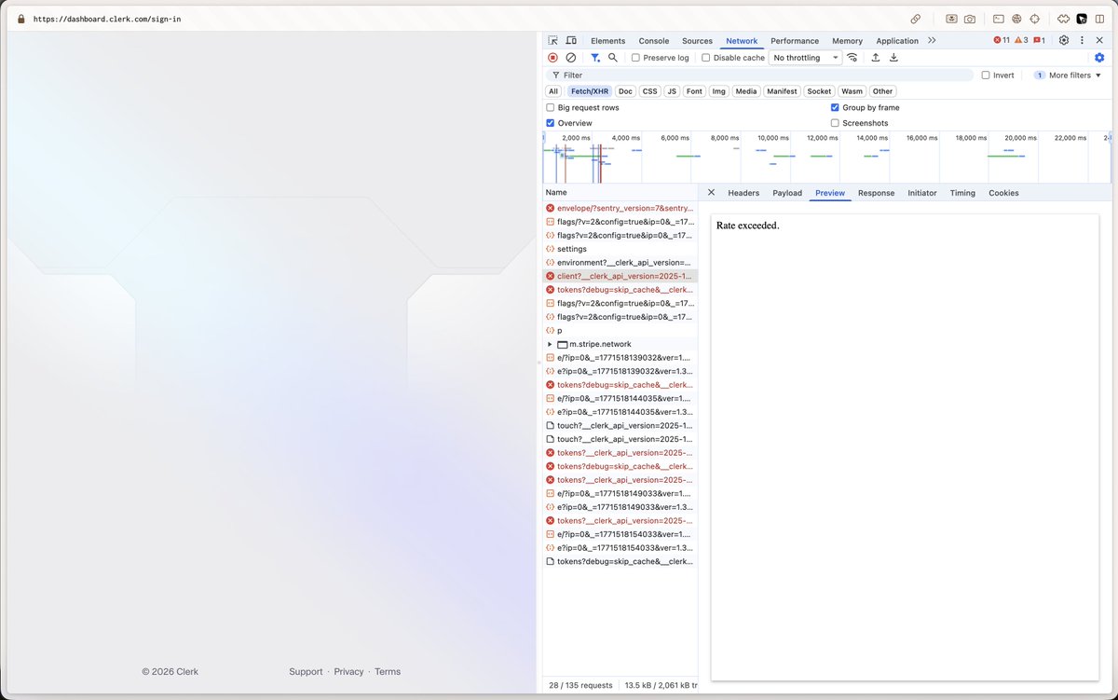
Task: Expand more DevTools tabs chevron
Action: pyautogui.click(x=932, y=41)
